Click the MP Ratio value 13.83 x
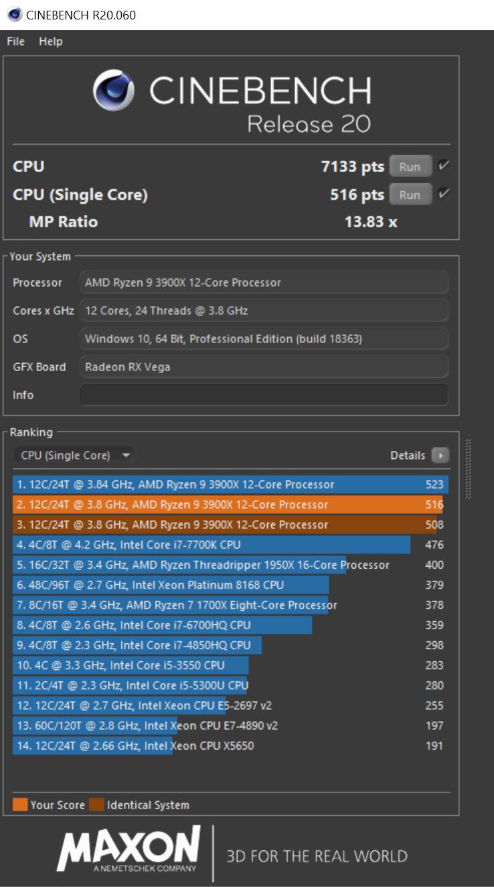This screenshot has height=887, width=494. coord(371,222)
